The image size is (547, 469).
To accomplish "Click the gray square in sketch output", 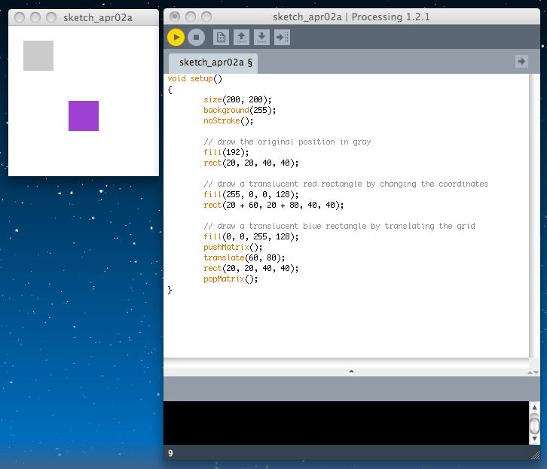I will pos(38,56).
